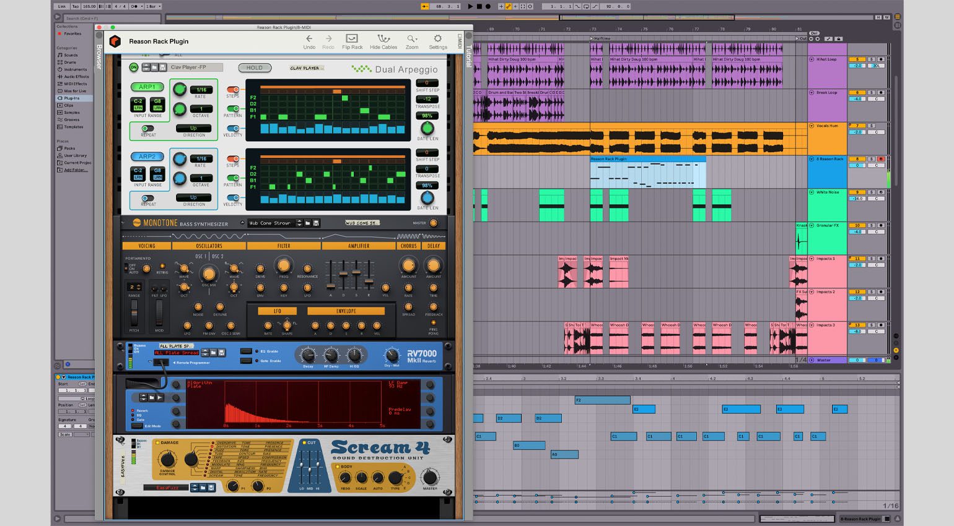The width and height of the screenshot is (954, 526).
Task: Click the Hide Cables icon
Action: point(383,39)
